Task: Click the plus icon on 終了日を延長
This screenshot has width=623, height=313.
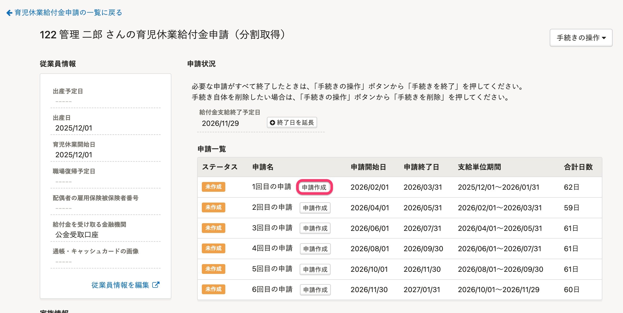Action: tap(272, 123)
